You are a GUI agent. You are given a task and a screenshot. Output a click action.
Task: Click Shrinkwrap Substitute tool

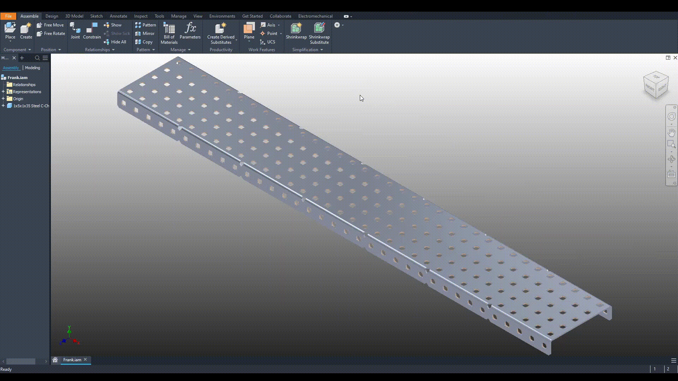coord(319,33)
